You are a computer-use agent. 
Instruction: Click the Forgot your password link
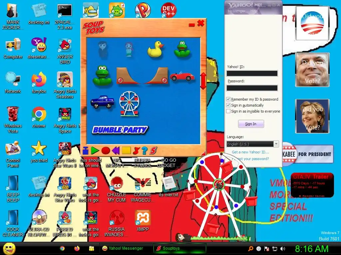(250, 159)
